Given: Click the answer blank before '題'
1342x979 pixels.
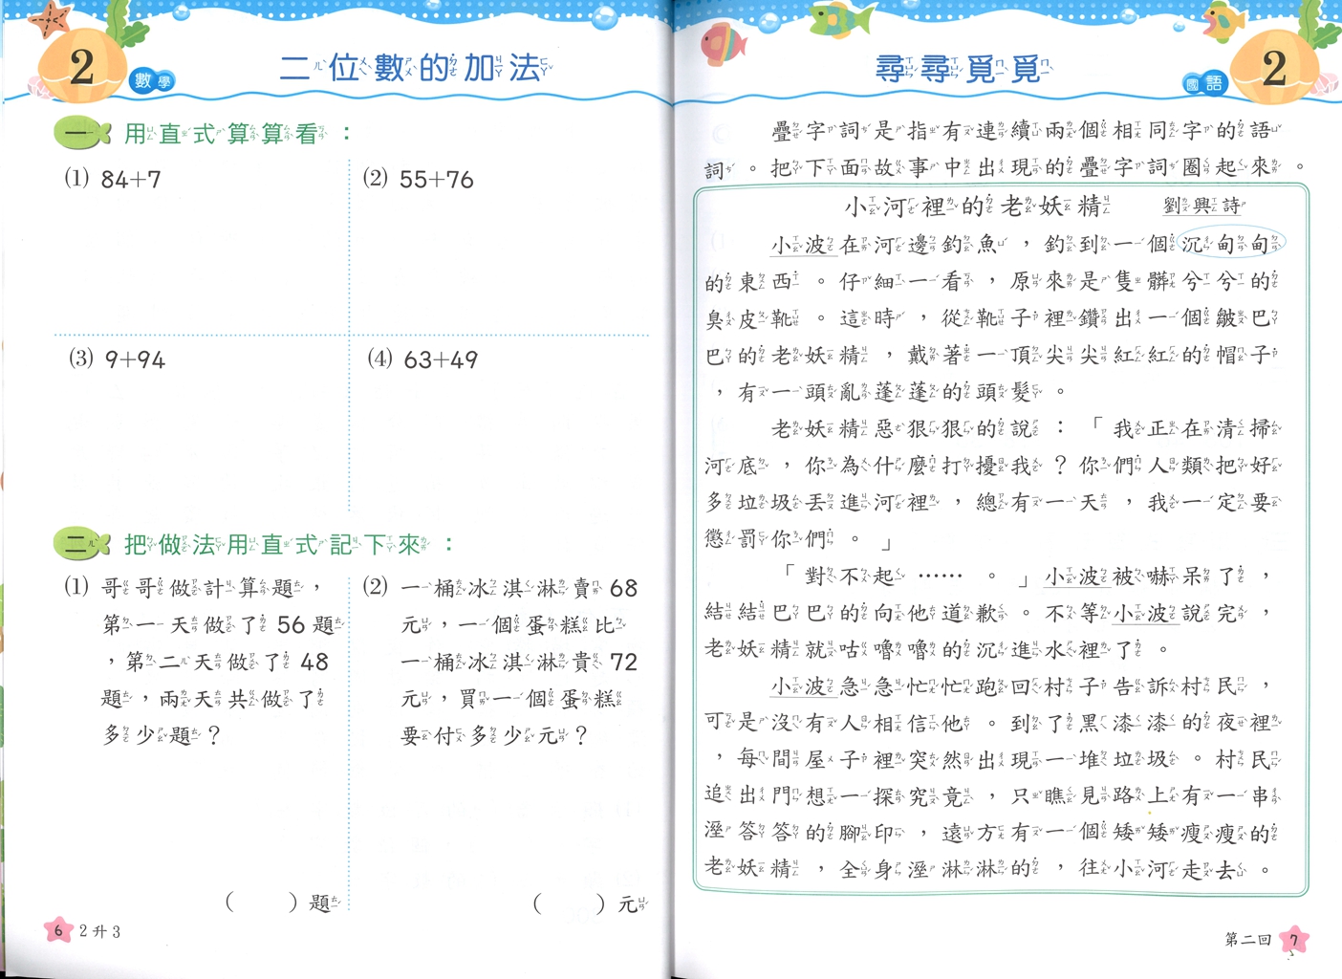Looking at the screenshot, I should pyautogui.click(x=262, y=902).
